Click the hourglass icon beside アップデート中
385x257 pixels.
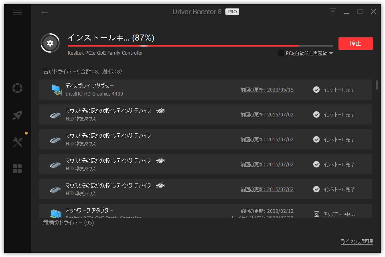[316, 214]
